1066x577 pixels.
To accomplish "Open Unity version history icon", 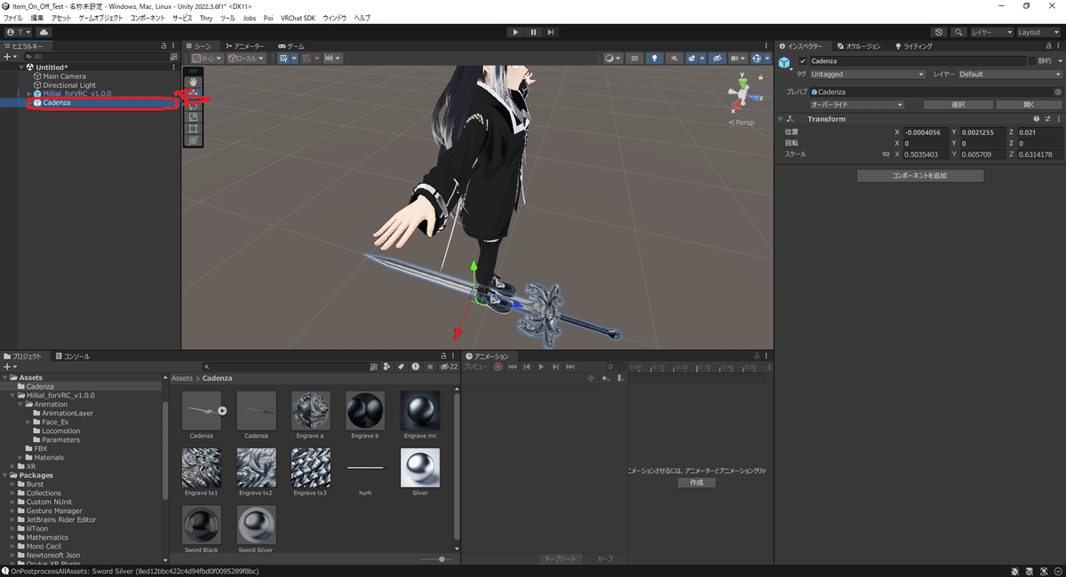I will (x=939, y=32).
